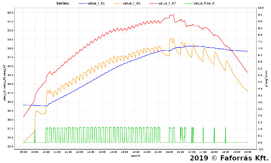Click the 10.0 label on the right flow axis
Image resolution: width=271 pixels, height=163 pixels.
[261, 8]
